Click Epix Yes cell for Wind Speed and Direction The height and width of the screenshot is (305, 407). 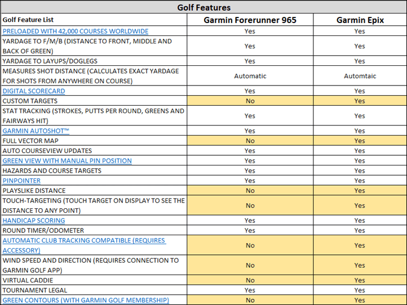coord(360,265)
